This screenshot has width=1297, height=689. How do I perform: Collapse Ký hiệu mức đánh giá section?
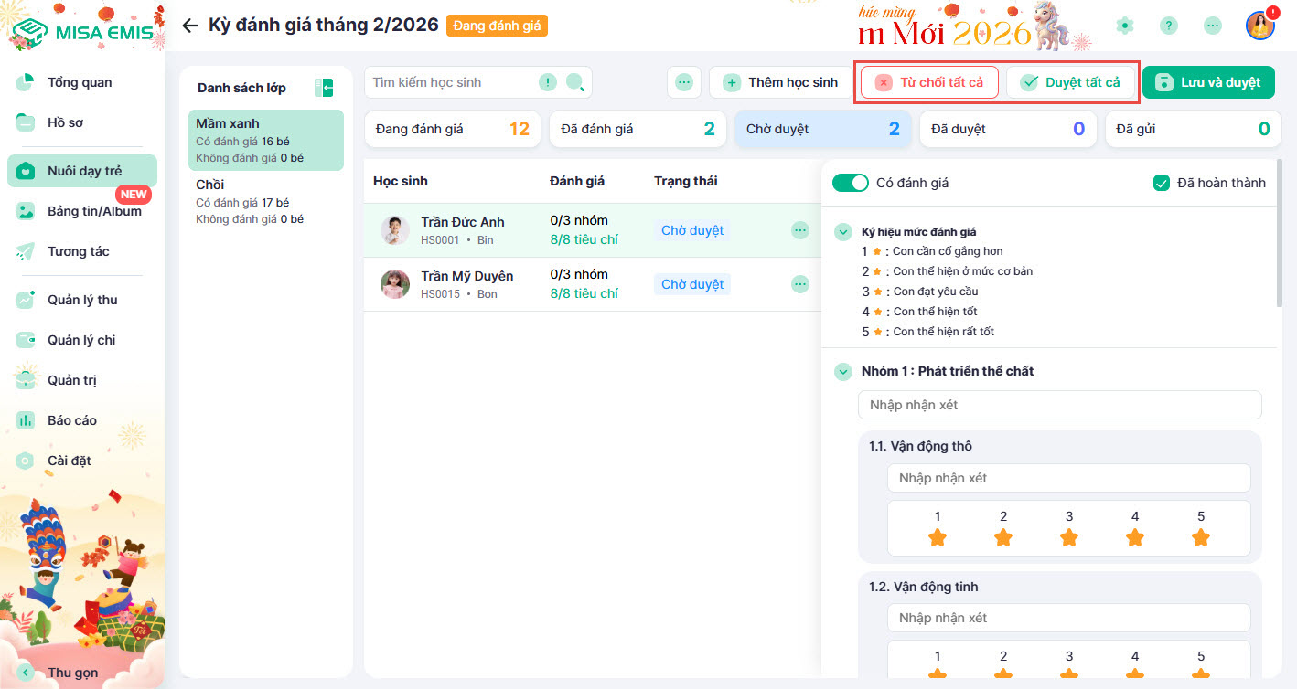[842, 232]
